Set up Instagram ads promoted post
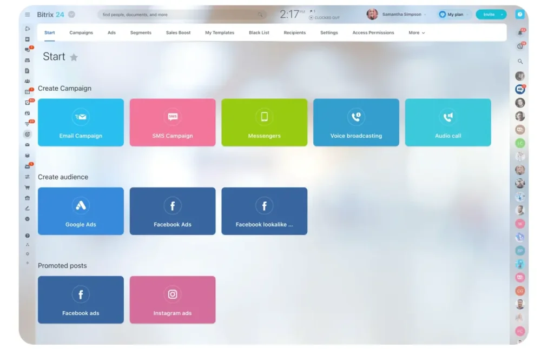 tap(172, 299)
